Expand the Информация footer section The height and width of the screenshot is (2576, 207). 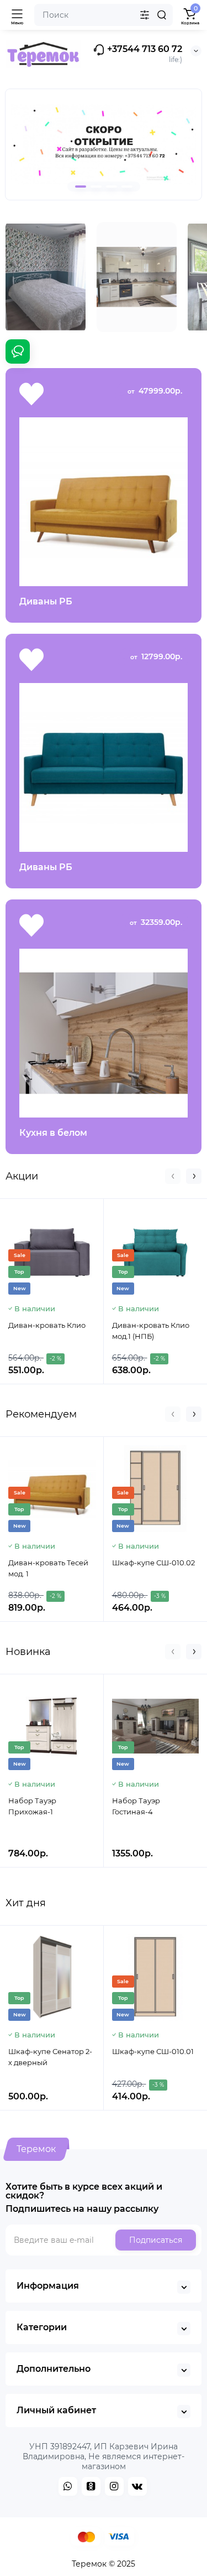104,2286
